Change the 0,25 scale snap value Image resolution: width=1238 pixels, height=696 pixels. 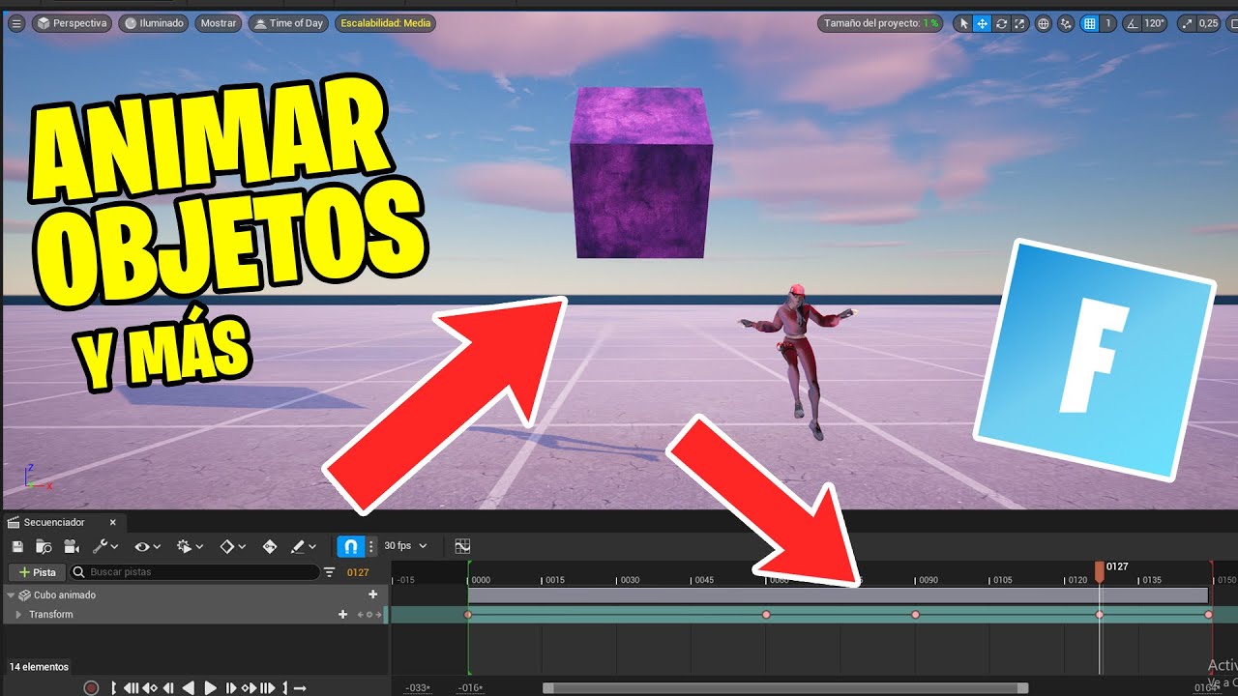pyautogui.click(x=1209, y=23)
